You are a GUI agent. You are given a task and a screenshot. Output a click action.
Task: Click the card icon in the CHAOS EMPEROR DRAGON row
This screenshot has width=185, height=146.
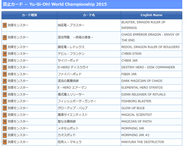pos(5,37)
